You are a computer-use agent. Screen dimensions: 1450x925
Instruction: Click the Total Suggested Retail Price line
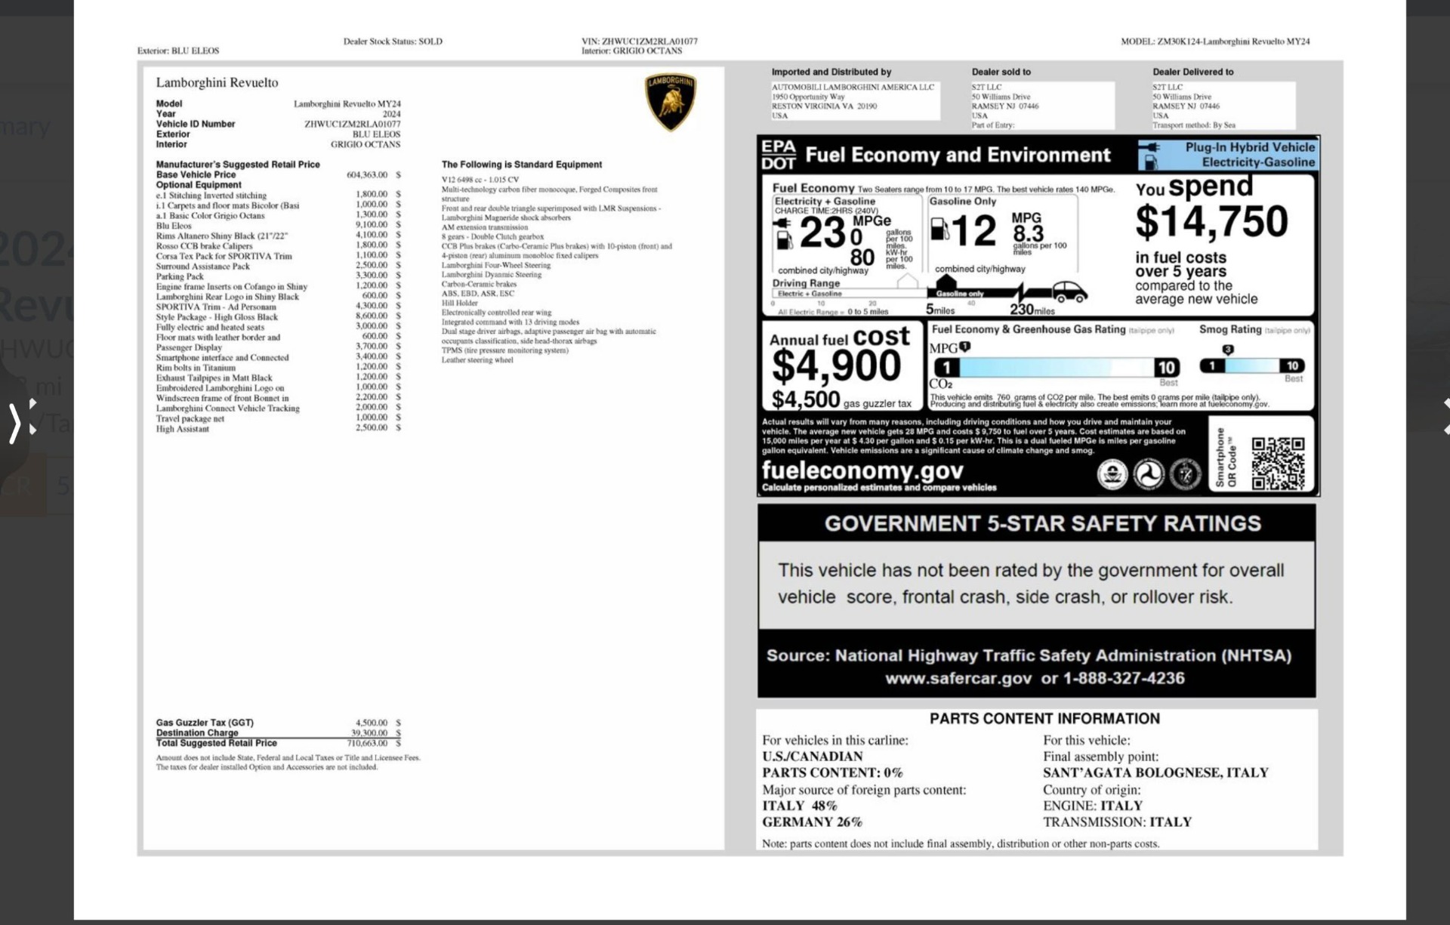217,743
